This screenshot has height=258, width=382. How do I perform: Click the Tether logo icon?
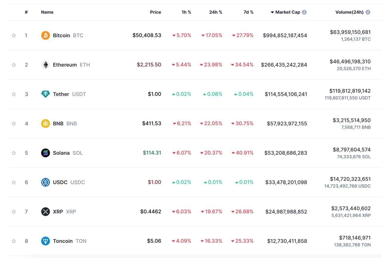(45, 94)
